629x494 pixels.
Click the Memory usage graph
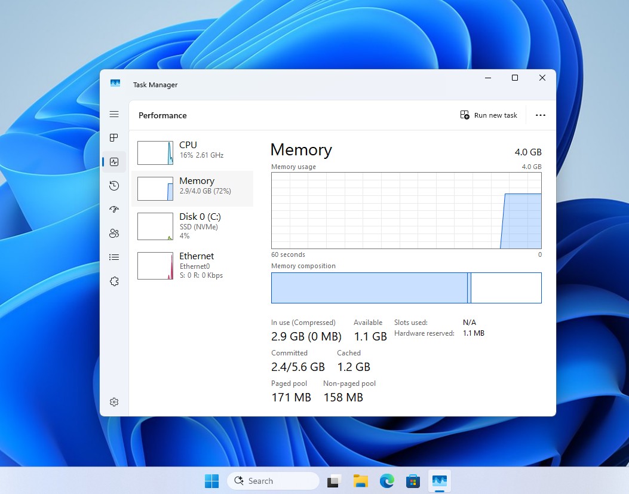coord(406,211)
